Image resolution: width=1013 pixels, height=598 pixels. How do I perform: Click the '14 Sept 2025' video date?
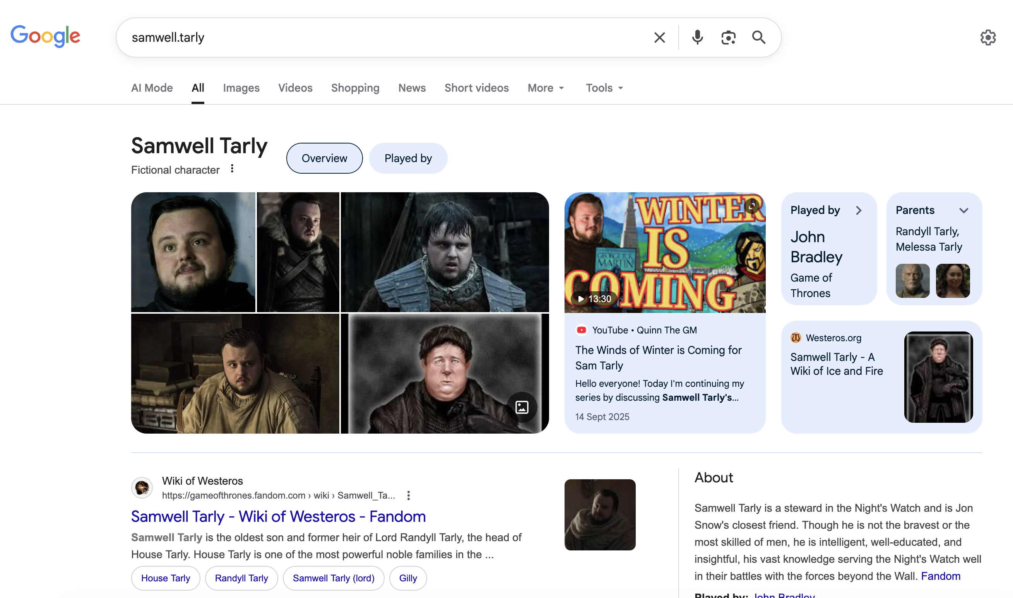click(602, 417)
